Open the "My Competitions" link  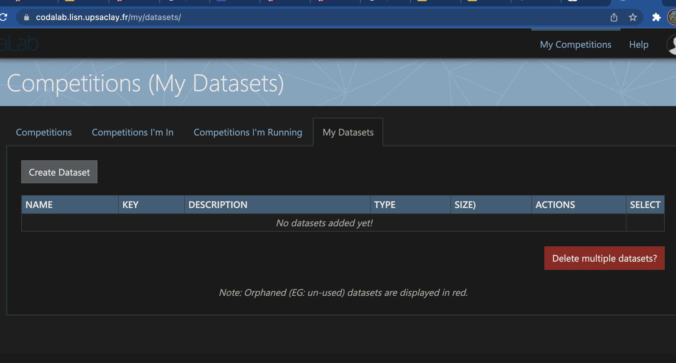coord(575,44)
